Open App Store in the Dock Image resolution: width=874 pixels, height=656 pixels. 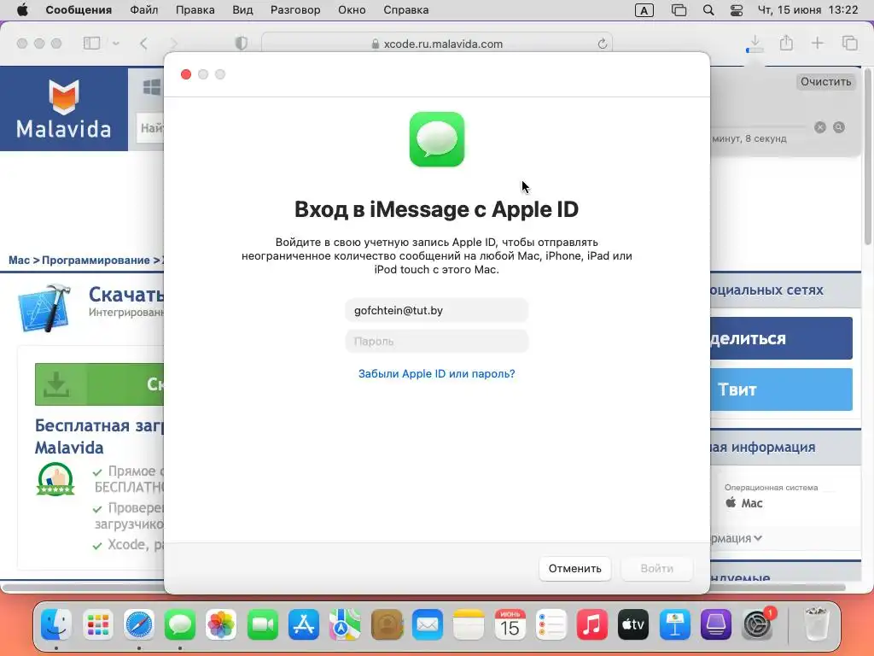tap(303, 624)
